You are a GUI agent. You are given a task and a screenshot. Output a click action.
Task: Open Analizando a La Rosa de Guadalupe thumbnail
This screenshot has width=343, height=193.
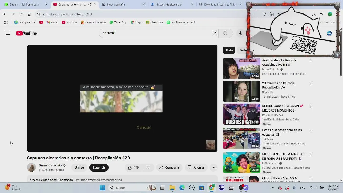click(242, 68)
